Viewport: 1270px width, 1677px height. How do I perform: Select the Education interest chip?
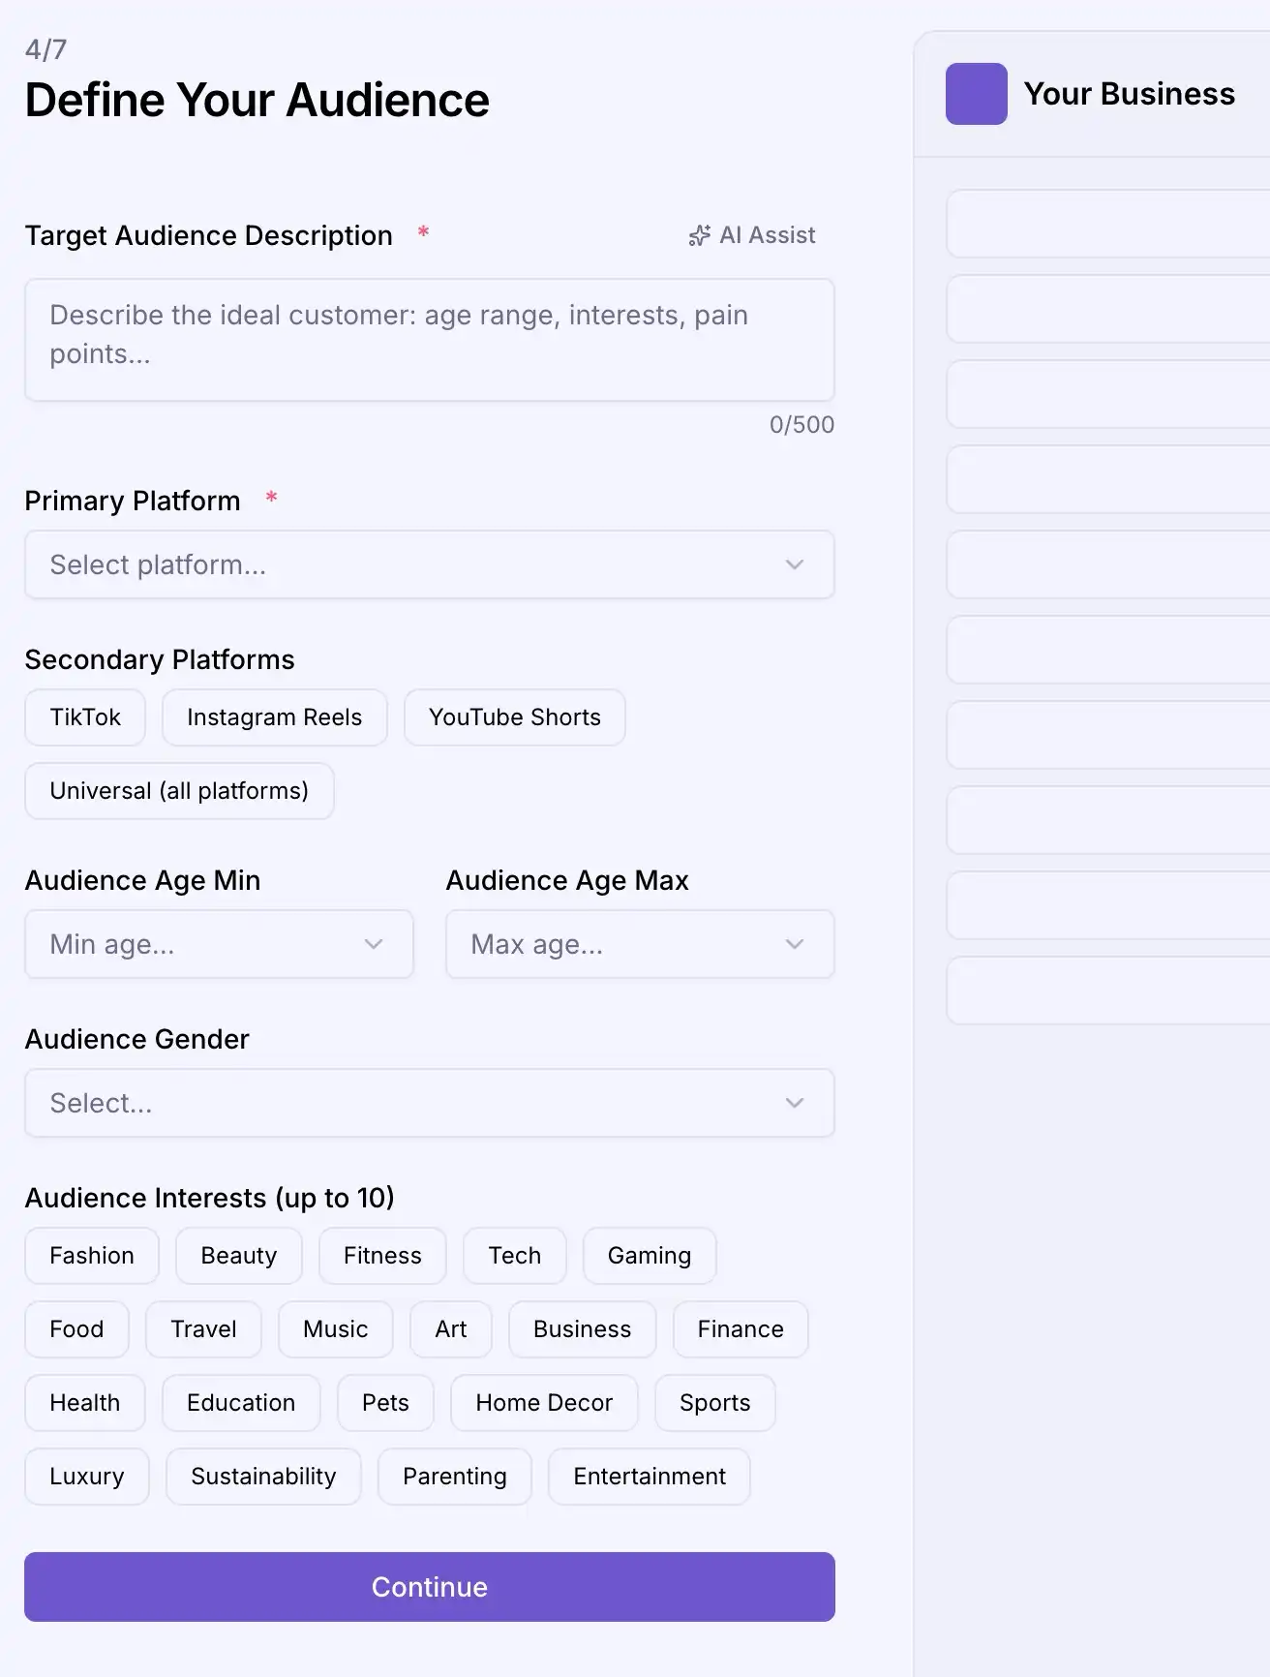click(241, 1403)
